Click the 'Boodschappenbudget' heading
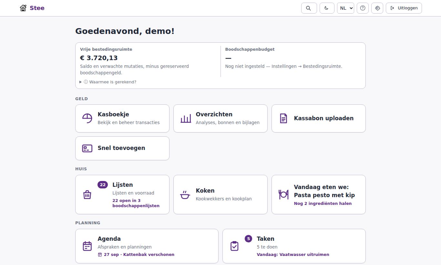 pos(250,49)
